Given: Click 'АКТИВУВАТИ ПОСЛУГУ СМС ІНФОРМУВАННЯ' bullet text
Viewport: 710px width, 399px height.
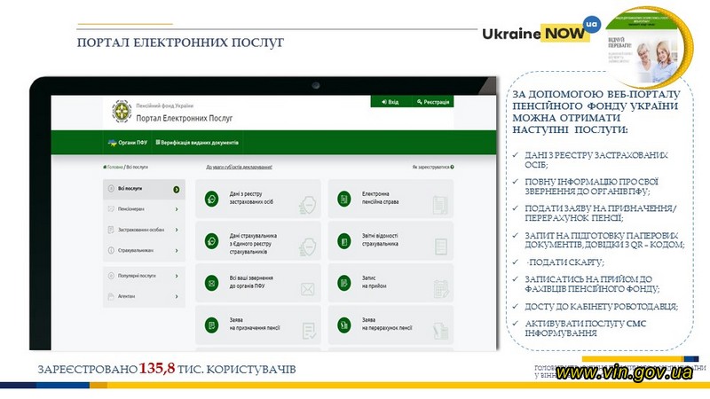Looking at the screenshot, I should (585, 328).
